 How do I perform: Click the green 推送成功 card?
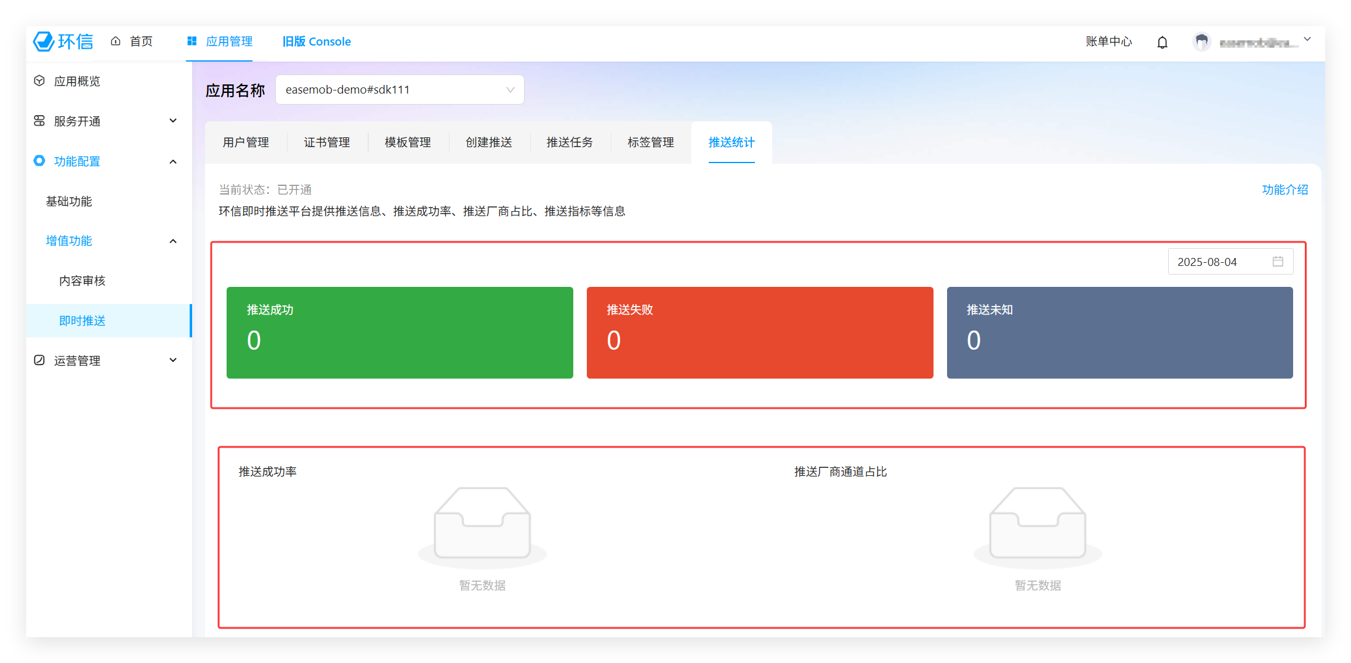coord(400,332)
